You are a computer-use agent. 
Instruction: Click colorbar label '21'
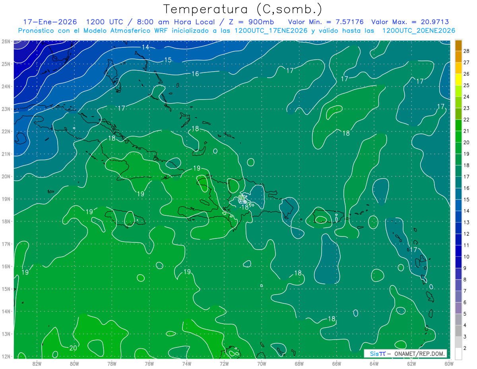pos(466,131)
